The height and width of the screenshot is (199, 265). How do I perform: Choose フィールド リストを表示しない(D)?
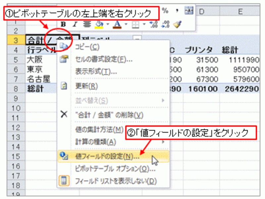coord(113,181)
